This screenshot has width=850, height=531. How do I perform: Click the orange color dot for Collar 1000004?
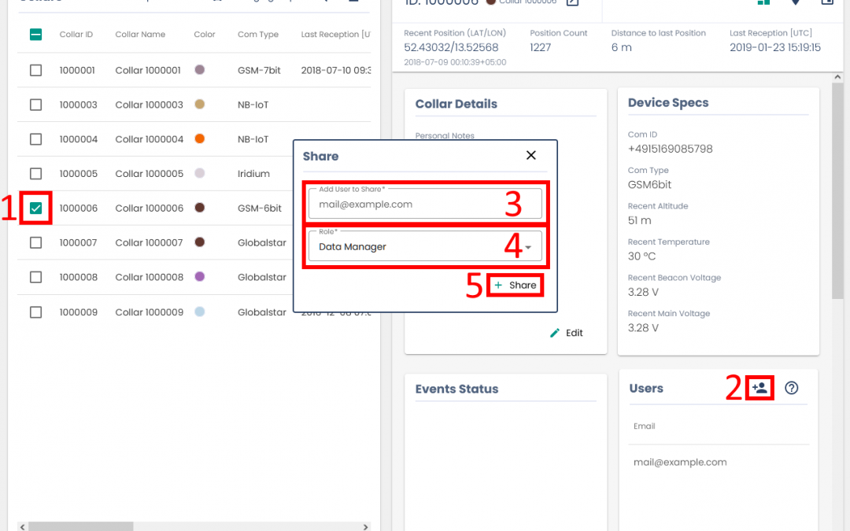(x=200, y=139)
